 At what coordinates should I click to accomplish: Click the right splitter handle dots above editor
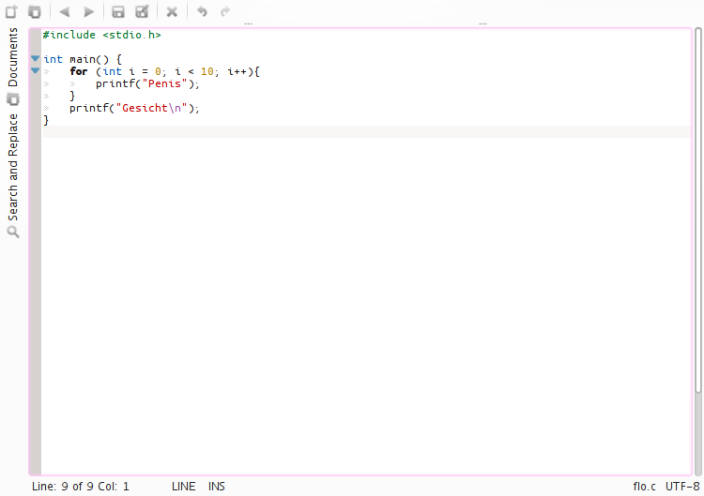click(482, 23)
